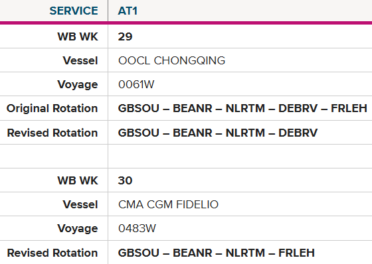Viewport: 372px width, 264px height.
Task: Click the Vessel label above CMA CGM row
Action: 80,204
